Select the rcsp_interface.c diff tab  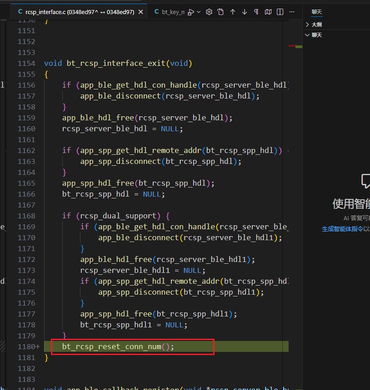point(79,12)
